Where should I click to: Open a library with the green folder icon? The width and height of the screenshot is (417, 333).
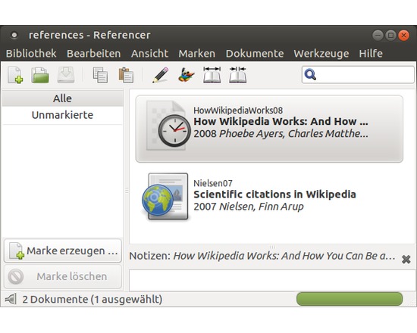pyautogui.click(x=40, y=75)
